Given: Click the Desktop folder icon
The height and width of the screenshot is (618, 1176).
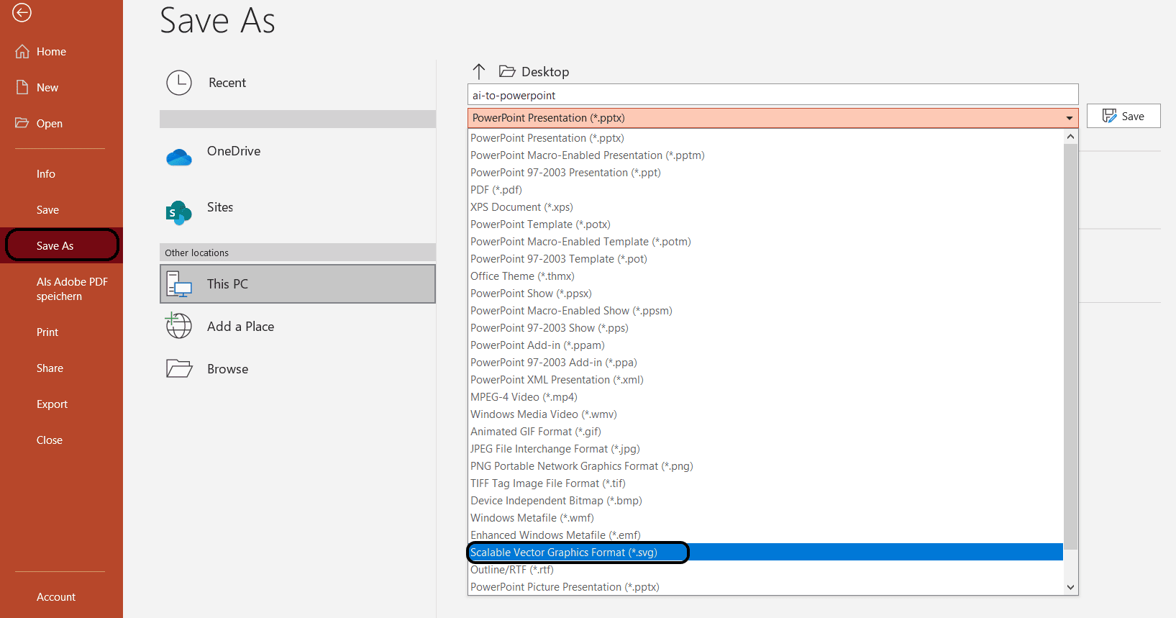Looking at the screenshot, I should (x=507, y=71).
